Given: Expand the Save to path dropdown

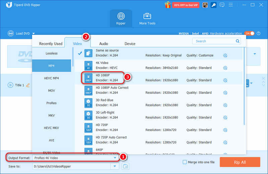Looking at the screenshot, I should 115,166.
